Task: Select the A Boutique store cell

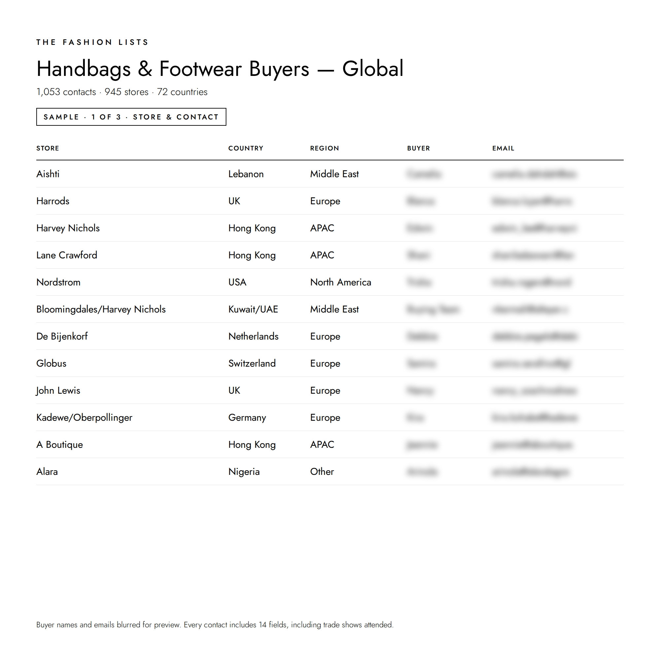Action: 59,445
